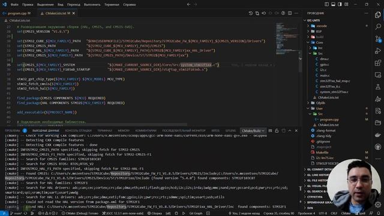
Task: Open the CMake/Build output channel dropdown
Action: 253,131
